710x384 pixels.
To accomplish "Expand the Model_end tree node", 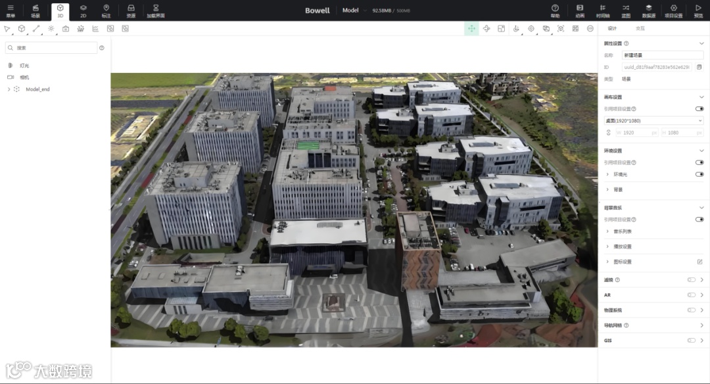I will click(x=9, y=89).
